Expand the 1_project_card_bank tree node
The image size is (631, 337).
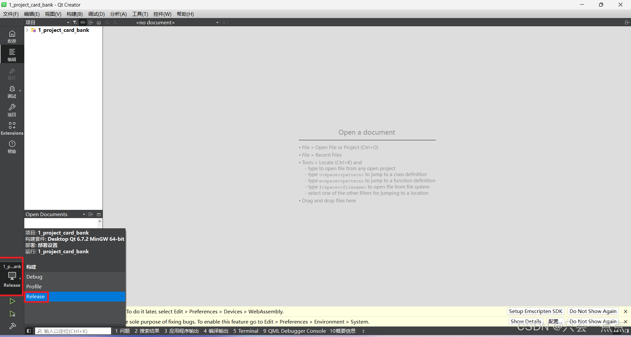pyautogui.click(x=27, y=30)
